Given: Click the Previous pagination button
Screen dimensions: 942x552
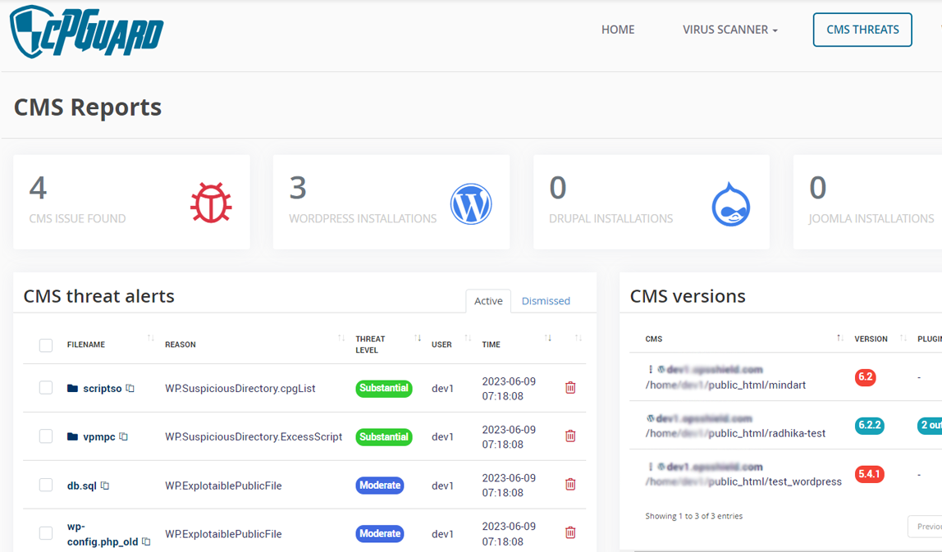Looking at the screenshot, I should [x=926, y=527].
